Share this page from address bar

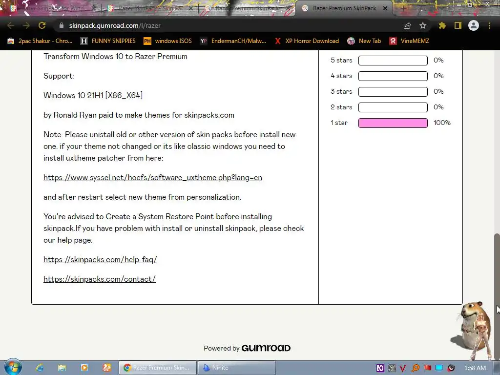[x=407, y=25]
